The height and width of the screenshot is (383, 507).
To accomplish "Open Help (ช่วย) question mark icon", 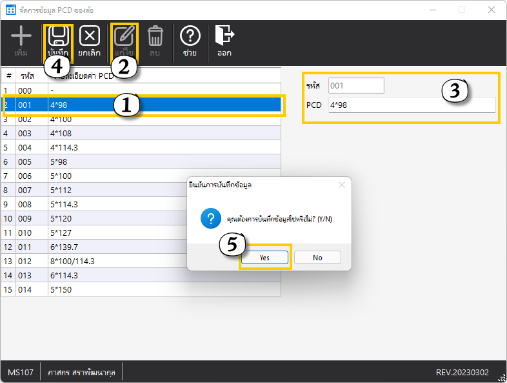I will [190, 36].
